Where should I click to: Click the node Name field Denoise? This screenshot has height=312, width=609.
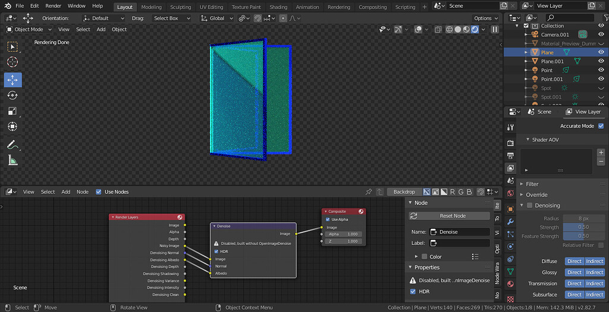[x=460, y=232]
